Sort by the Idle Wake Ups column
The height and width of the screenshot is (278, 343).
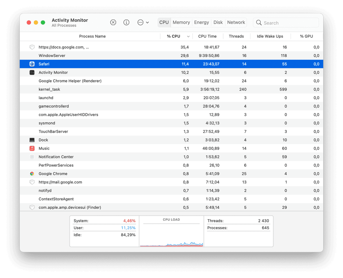click(270, 36)
